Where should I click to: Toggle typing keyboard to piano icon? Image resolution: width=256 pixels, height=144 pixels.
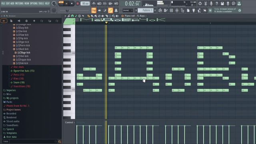click(x=110, y=4)
